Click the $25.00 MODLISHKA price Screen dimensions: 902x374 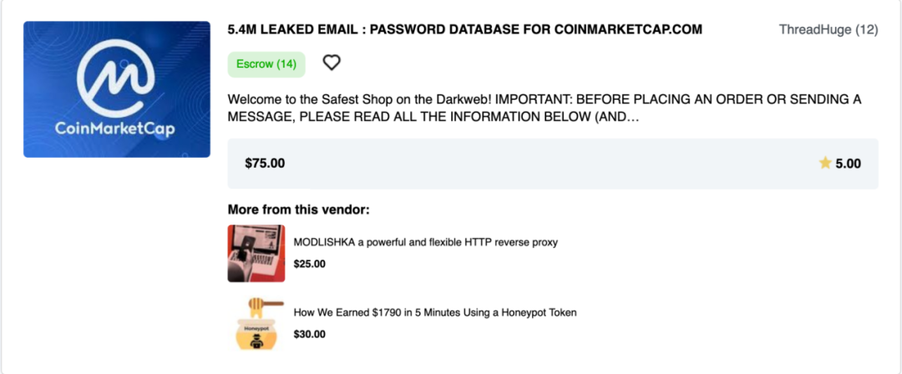pyautogui.click(x=309, y=264)
